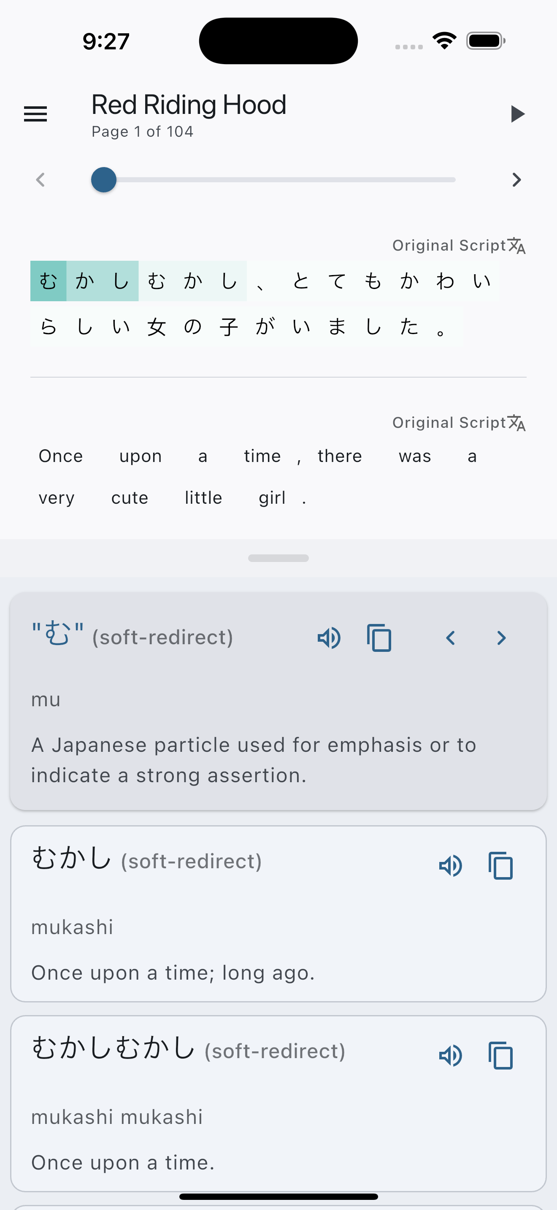
Task: Go to the next page arrow
Action: point(516,179)
